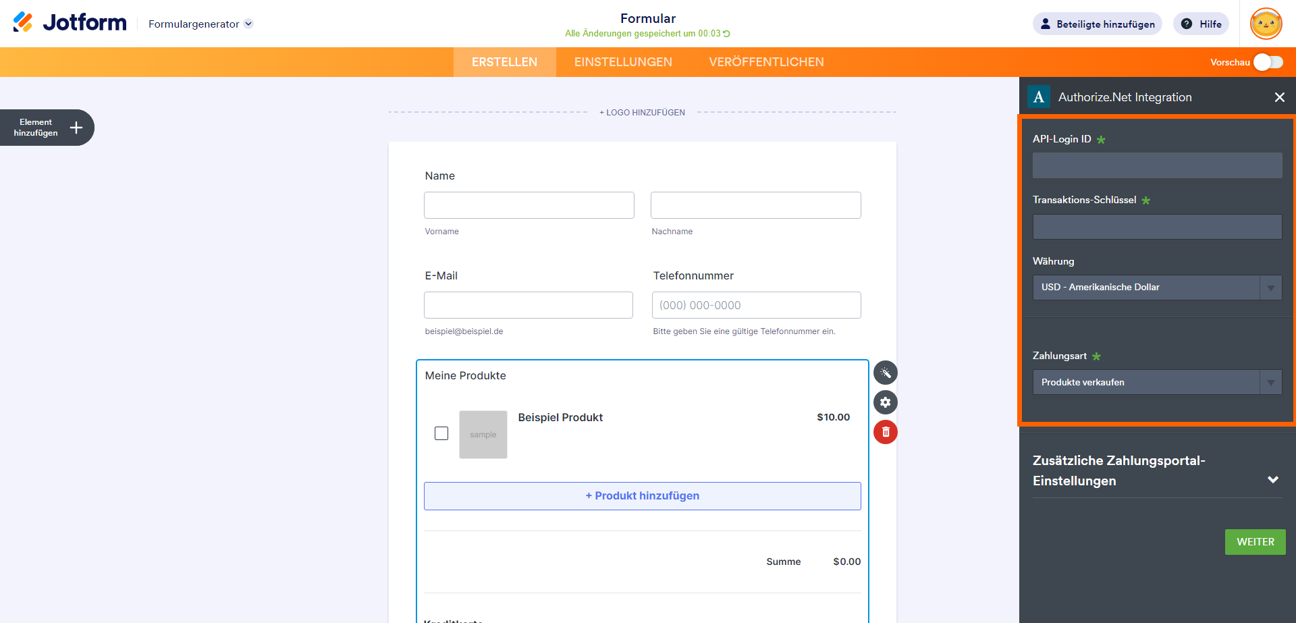Click the Name field label

(439, 176)
